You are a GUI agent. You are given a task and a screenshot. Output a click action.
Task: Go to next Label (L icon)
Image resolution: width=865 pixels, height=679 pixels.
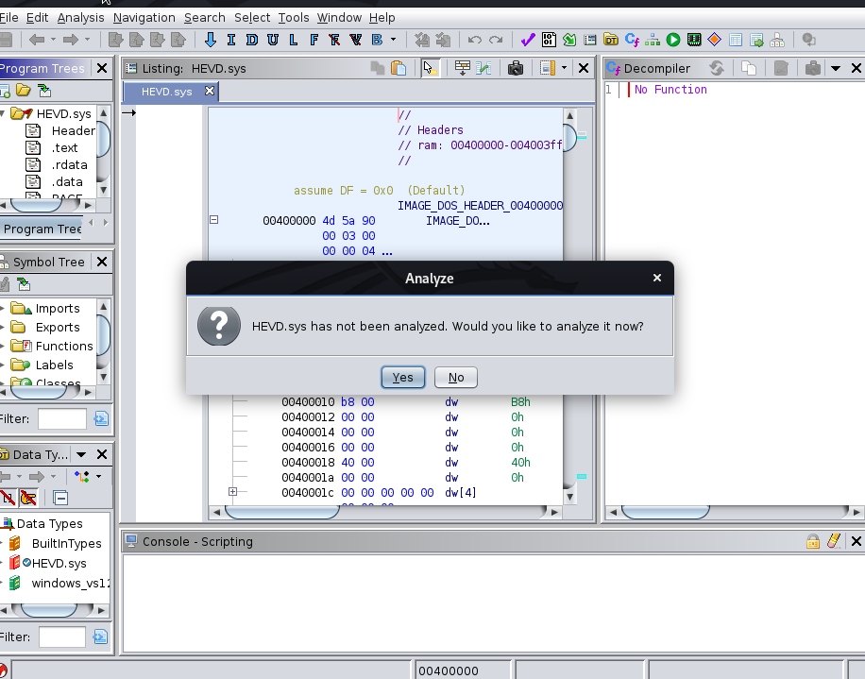(x=294, y=40)
